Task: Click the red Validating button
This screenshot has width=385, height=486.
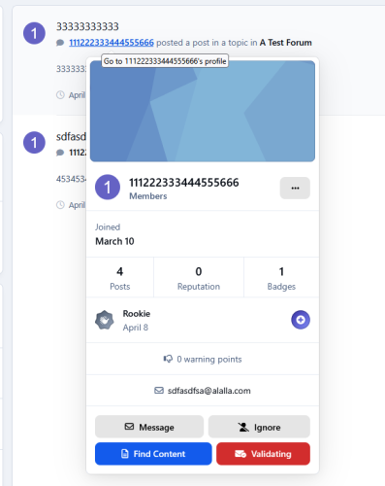Action: pyautogui.click(x=263, y=454)
